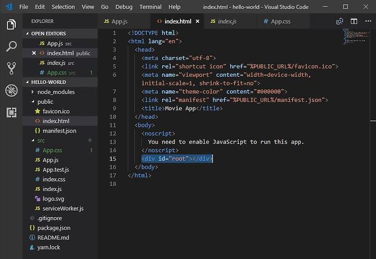This screenshot has width=376, height=259.
Task: Collapse the Open Editors section
Action: pyautogui.click(x=27, y=33)
